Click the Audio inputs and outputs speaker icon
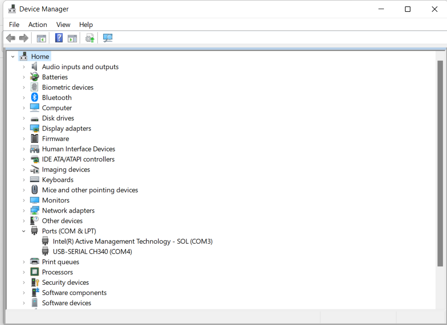The height and width of the screenshot is (325, 447). point(34,67)
